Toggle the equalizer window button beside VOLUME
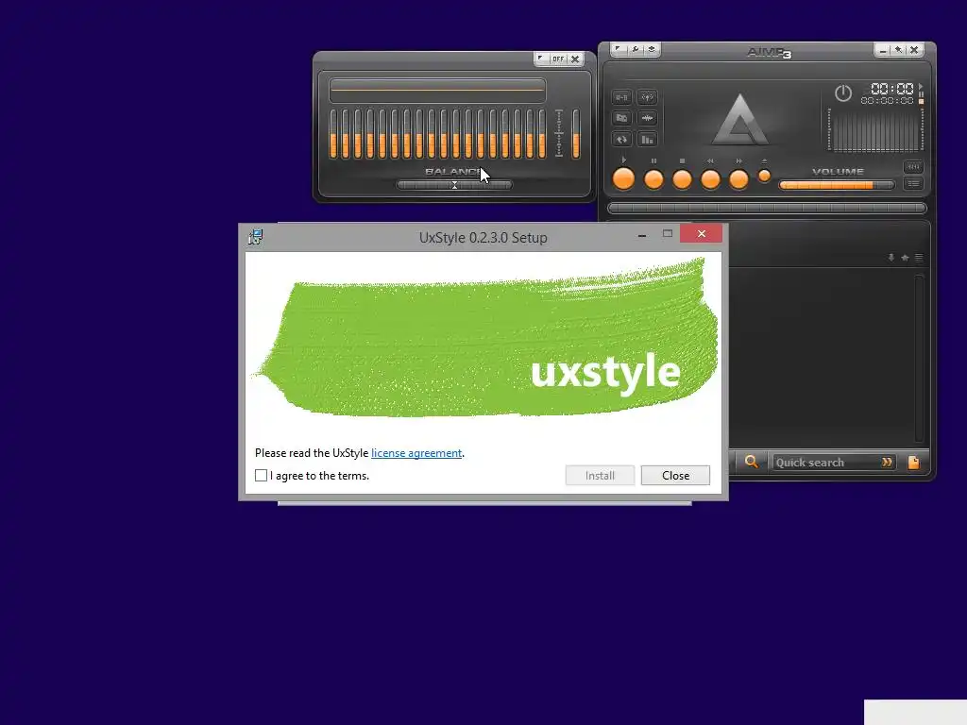Image resolution: width=967 pixels, height=725 pixels. click(x=913, y=167)
